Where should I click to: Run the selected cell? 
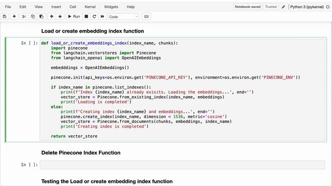click(74, 17)
